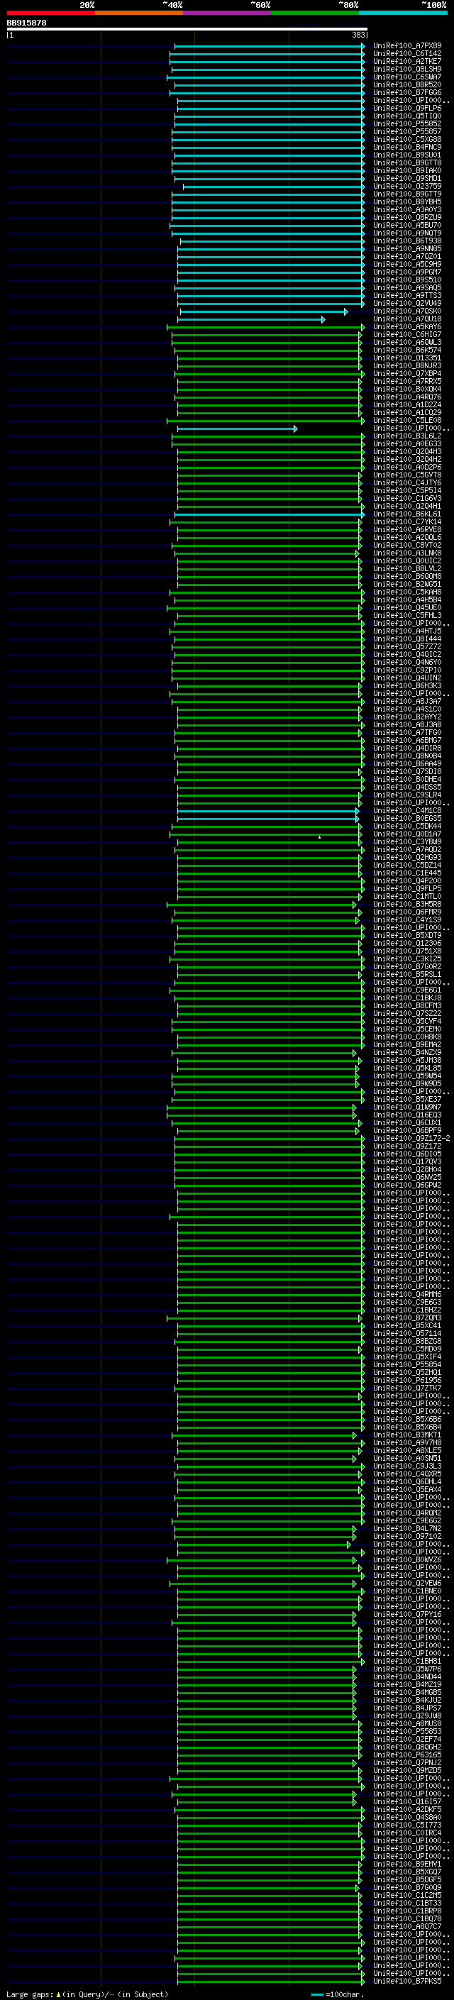Click the cyan alignment bar for UniRef100_B6KL61
Viewport: 454px width, 2000px height.
270,514
